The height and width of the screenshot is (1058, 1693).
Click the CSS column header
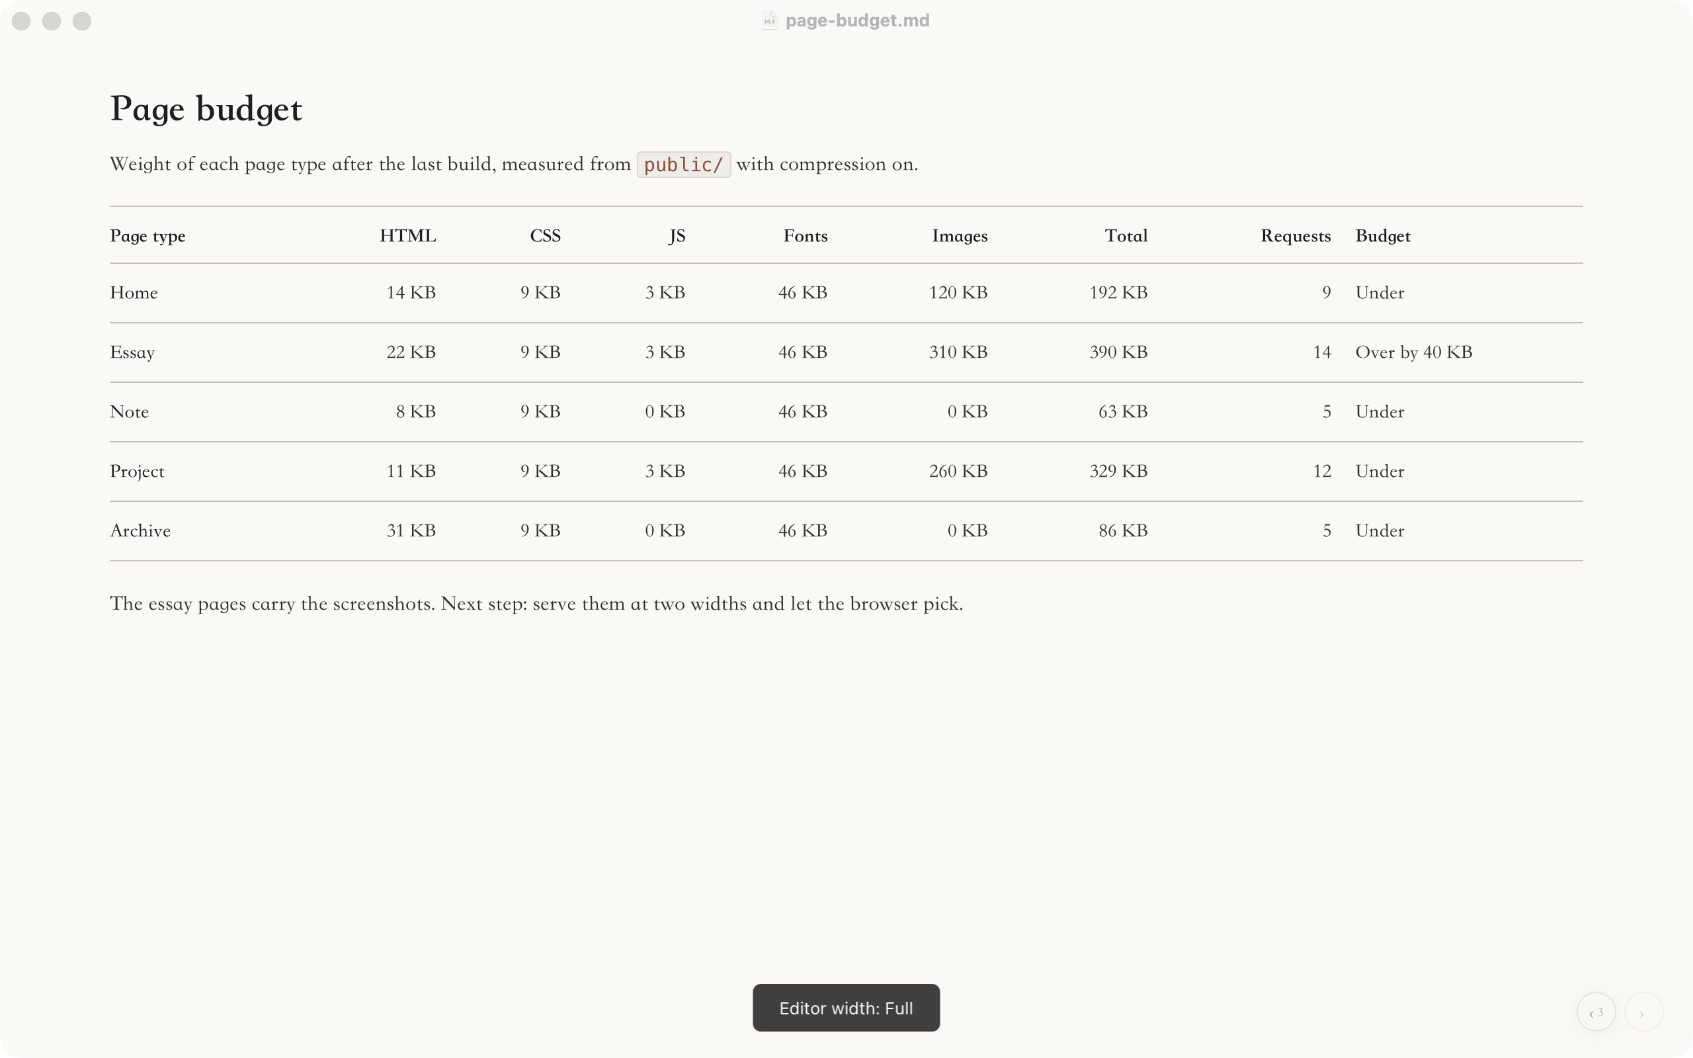545,236
